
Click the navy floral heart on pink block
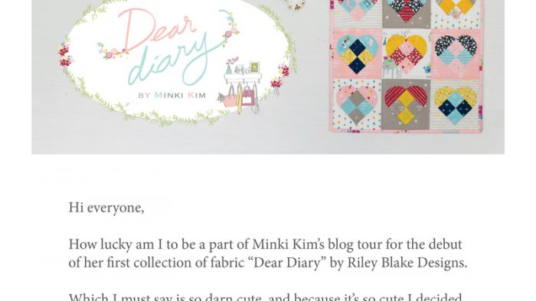(456, 50)
